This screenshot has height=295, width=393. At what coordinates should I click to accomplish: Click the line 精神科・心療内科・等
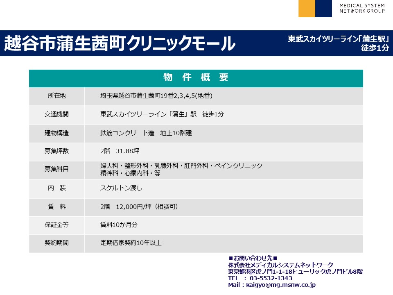coord(130,173)
